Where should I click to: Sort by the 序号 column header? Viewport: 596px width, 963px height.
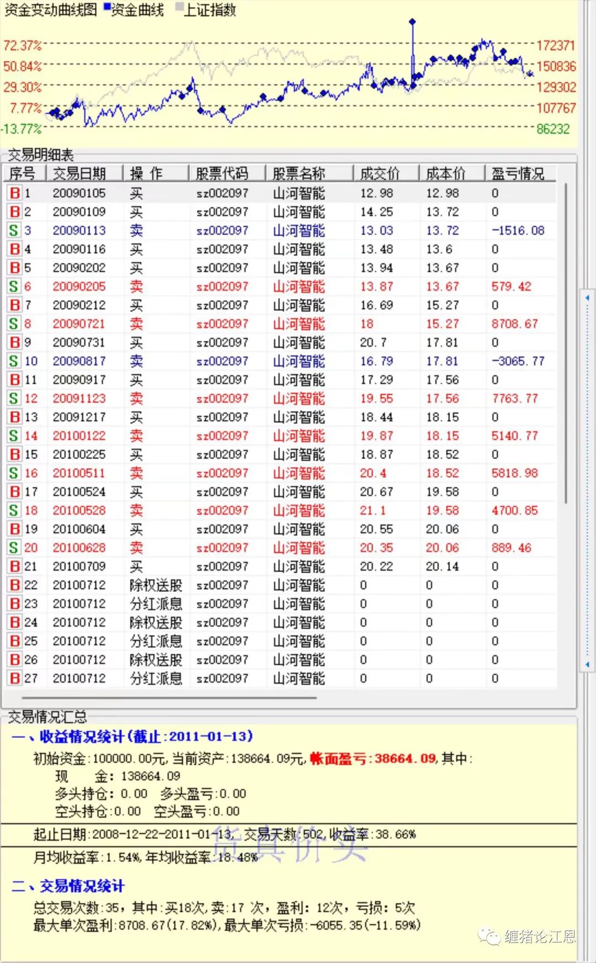[24, 173]
